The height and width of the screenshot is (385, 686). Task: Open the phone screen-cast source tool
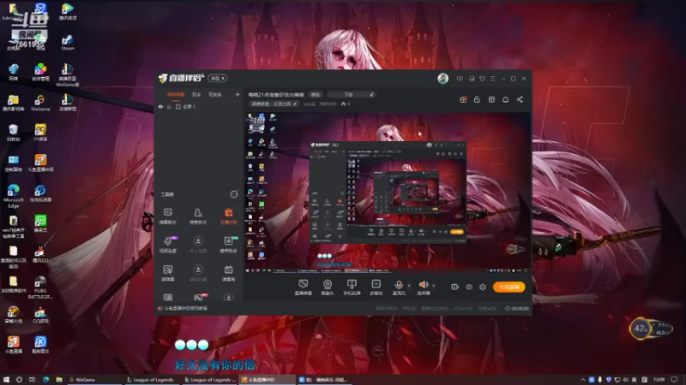click(x=352, y=287)
